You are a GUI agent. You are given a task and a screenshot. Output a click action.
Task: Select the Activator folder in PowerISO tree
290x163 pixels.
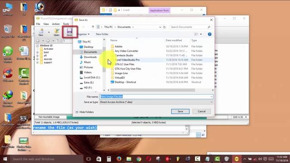click(x=48, y=49)
